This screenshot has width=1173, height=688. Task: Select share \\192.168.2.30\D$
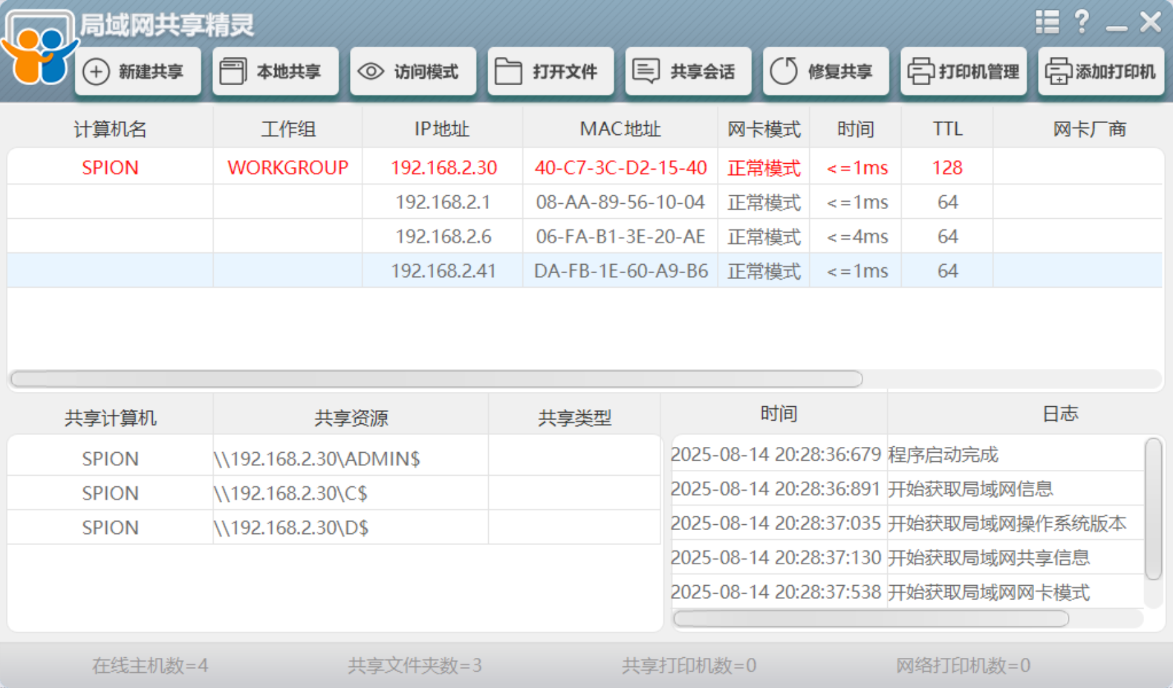click(291, 527)
